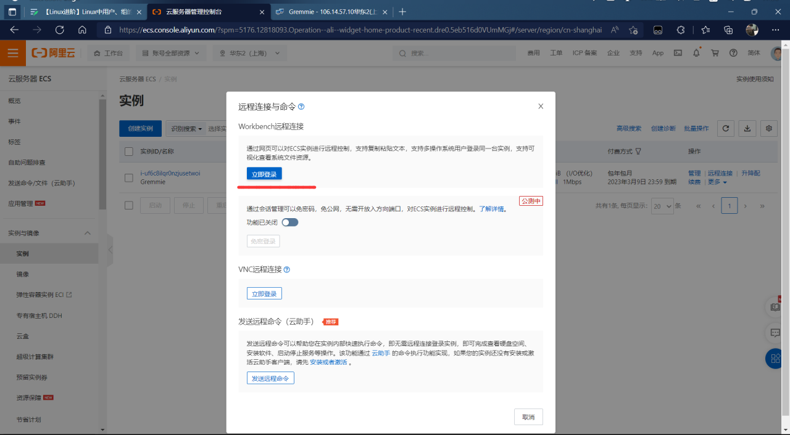Click the filter icon beside 付费方式

click(638, 152)
